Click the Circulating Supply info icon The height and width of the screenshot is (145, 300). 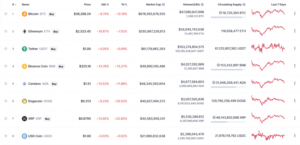(244, 5)
